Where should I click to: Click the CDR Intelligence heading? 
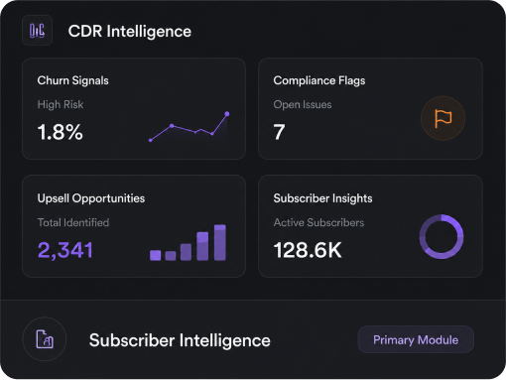[x=130, y=32]
